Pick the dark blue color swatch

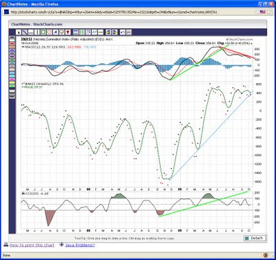[x=12, y=50]
